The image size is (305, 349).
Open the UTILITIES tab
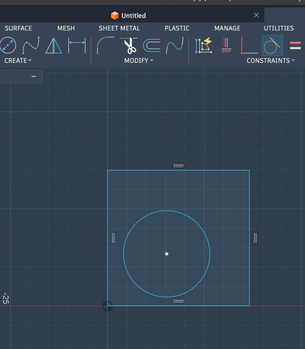(279, 28)
